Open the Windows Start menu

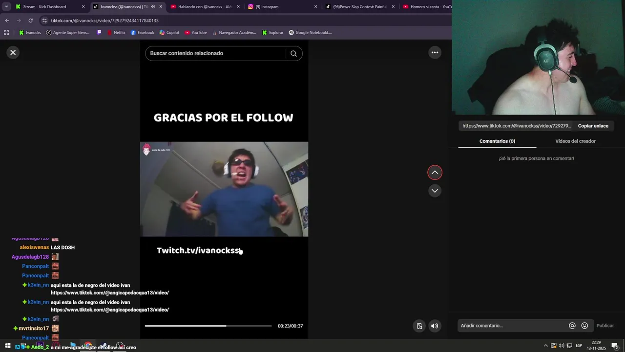click(7, 346)
